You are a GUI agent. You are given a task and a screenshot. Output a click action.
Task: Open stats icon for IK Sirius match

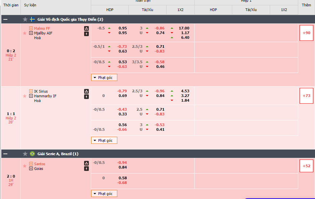(86, 91)
